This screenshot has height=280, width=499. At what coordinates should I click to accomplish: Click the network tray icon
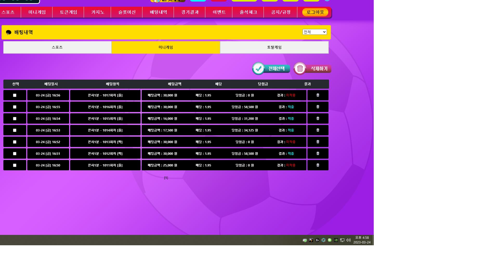(342, 240)
